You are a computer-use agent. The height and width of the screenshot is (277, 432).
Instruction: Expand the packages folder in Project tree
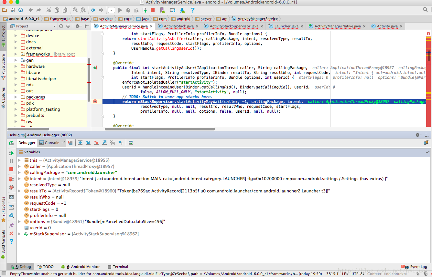pyautogui.click(x=16, y=97)
